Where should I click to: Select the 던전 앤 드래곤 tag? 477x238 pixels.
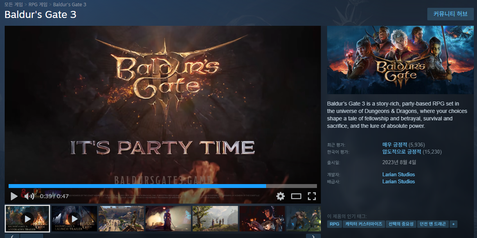point(432,224)
